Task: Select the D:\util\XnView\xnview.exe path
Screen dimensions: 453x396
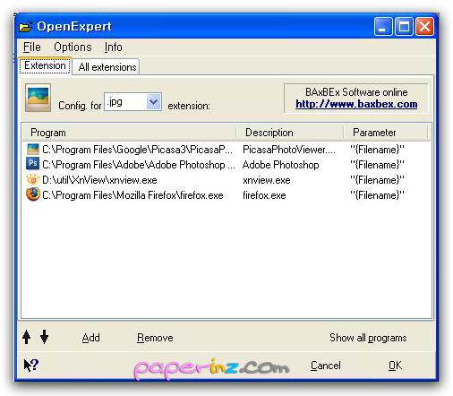Action: [99, 180]
